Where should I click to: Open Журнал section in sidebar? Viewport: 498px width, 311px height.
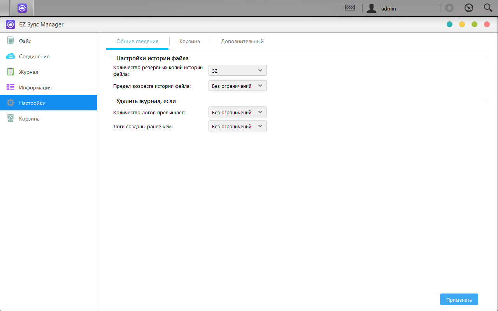[49, 72]
